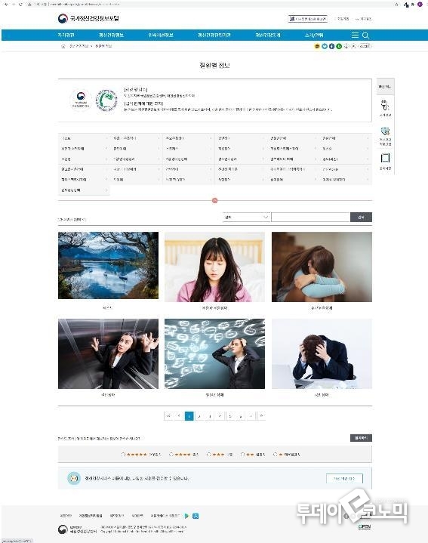
Task: Click the footer ministry logo
Action: pyautogui.click(x=78, y=529)
